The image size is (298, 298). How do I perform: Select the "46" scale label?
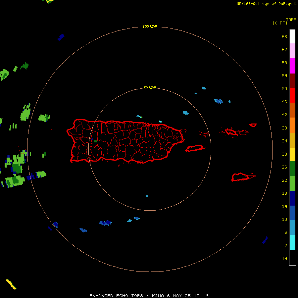[x=284, y=102]
